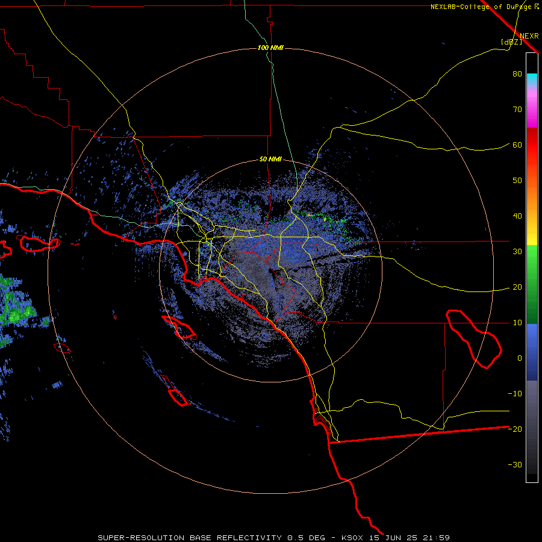Click the 0 value on dBZ scale

520,358
